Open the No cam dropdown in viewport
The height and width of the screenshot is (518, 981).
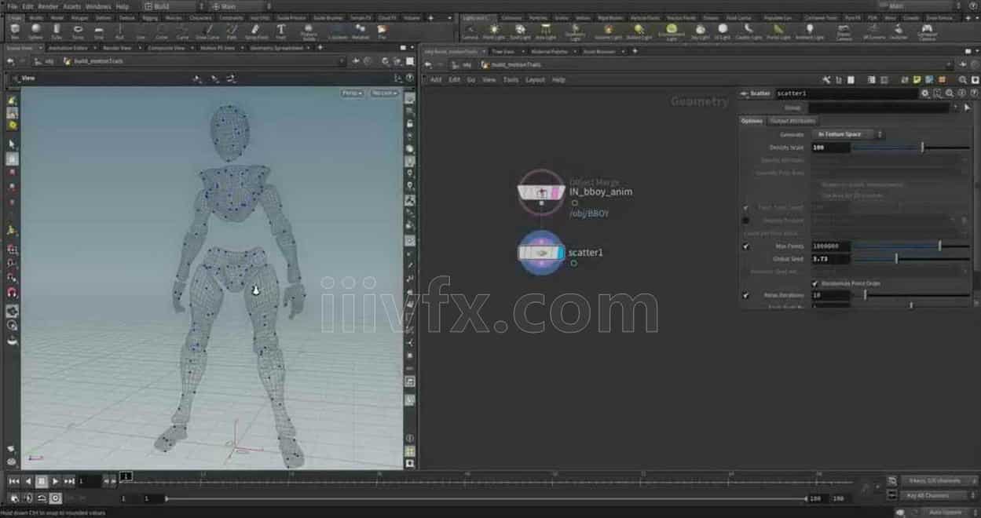384,93
